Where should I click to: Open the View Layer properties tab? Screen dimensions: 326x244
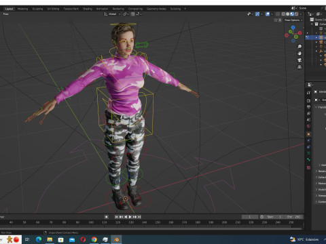(x=308, y=113)
